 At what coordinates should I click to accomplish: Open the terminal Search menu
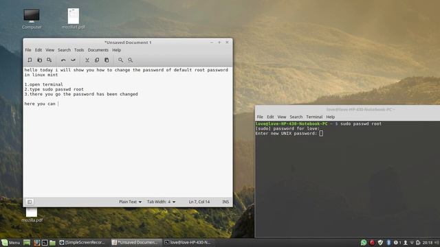[296, 117]
